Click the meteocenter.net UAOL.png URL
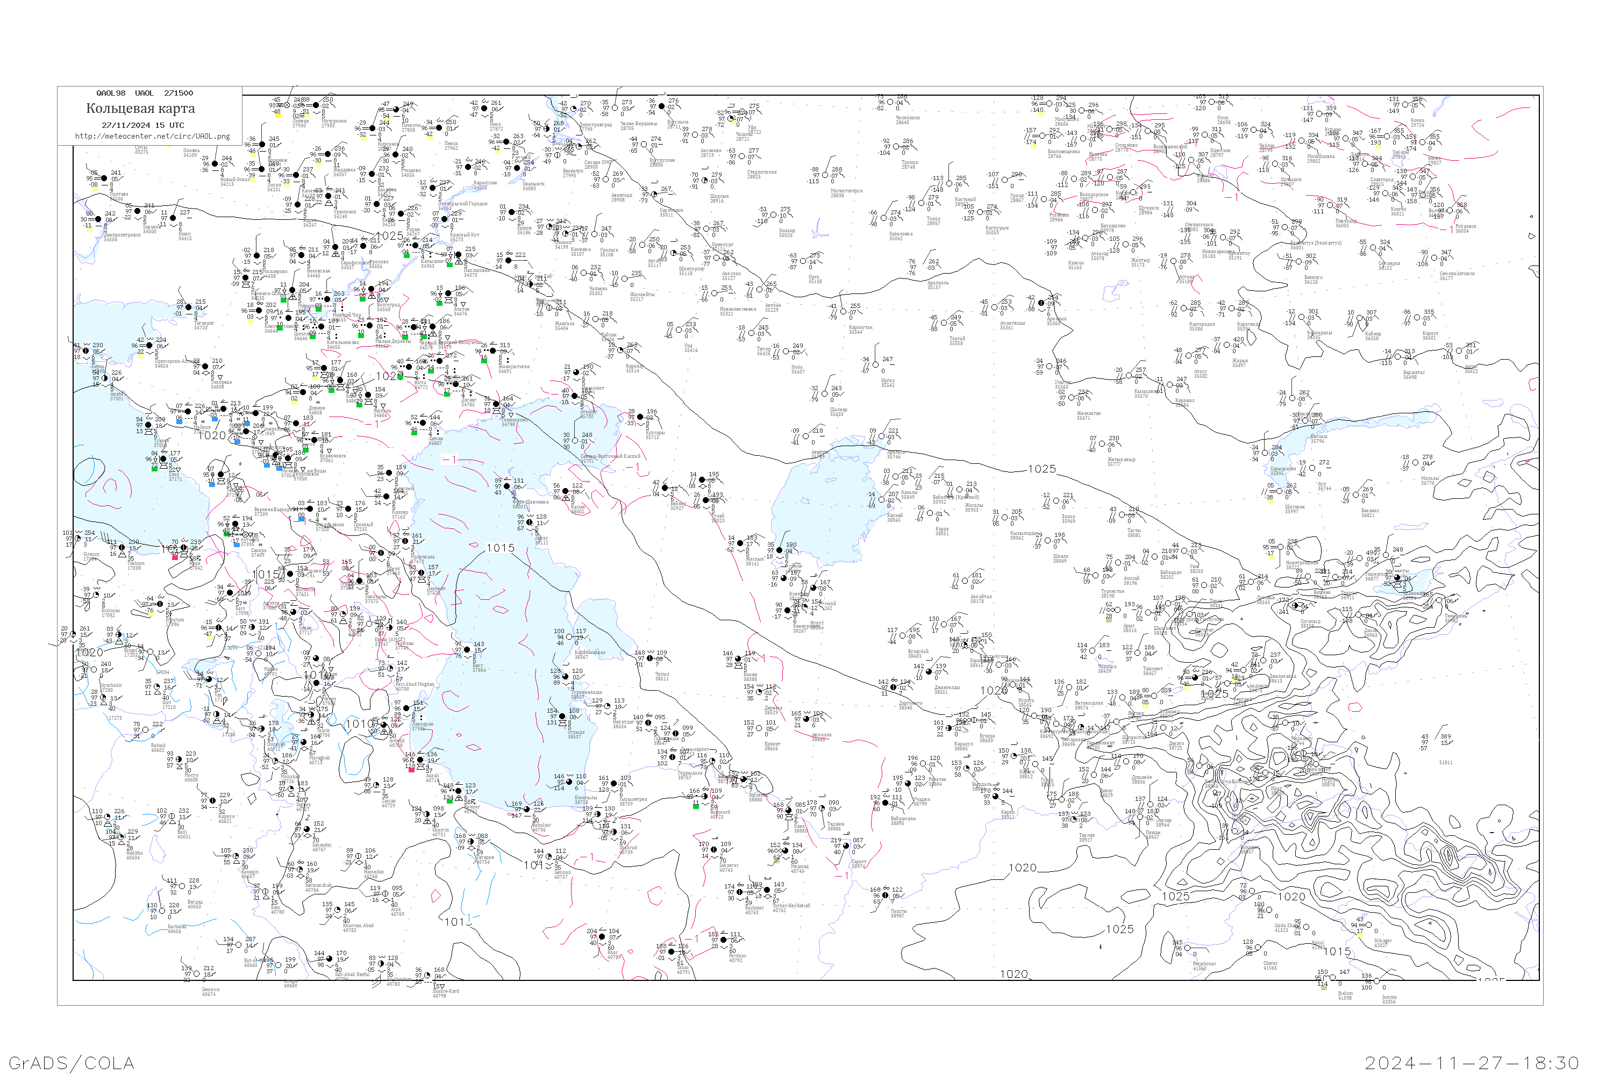Viewport: 1613px width, 1075px height. click(x=152, y=137)
